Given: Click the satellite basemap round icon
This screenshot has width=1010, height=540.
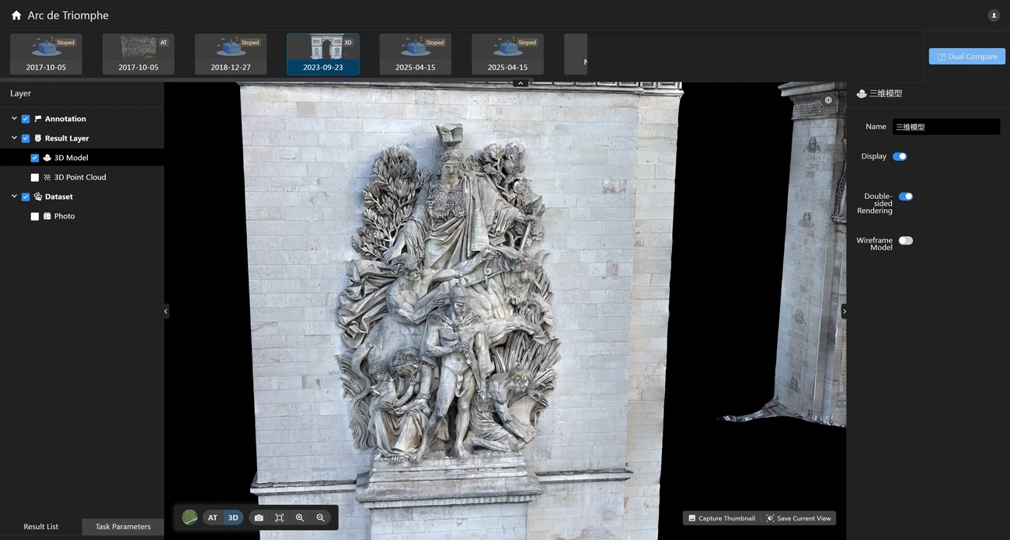Looking at the screenshot, I should click(x=190, y=517).
